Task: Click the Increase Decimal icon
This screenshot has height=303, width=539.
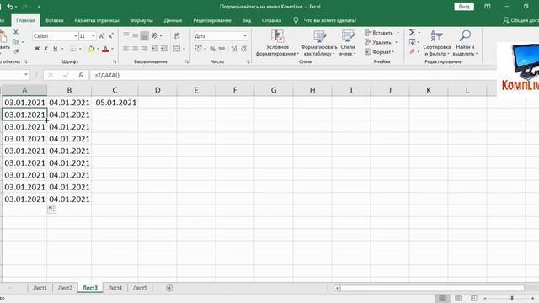Action: click(234, 49)
